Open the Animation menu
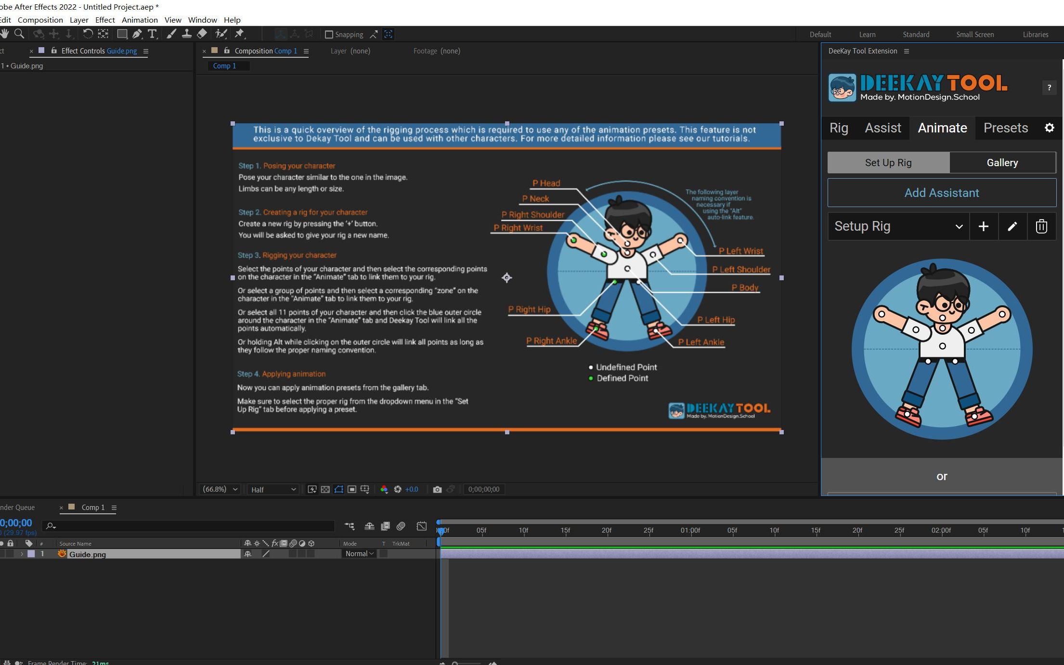This screenshot has width=1064, height=665. [140, 20]
